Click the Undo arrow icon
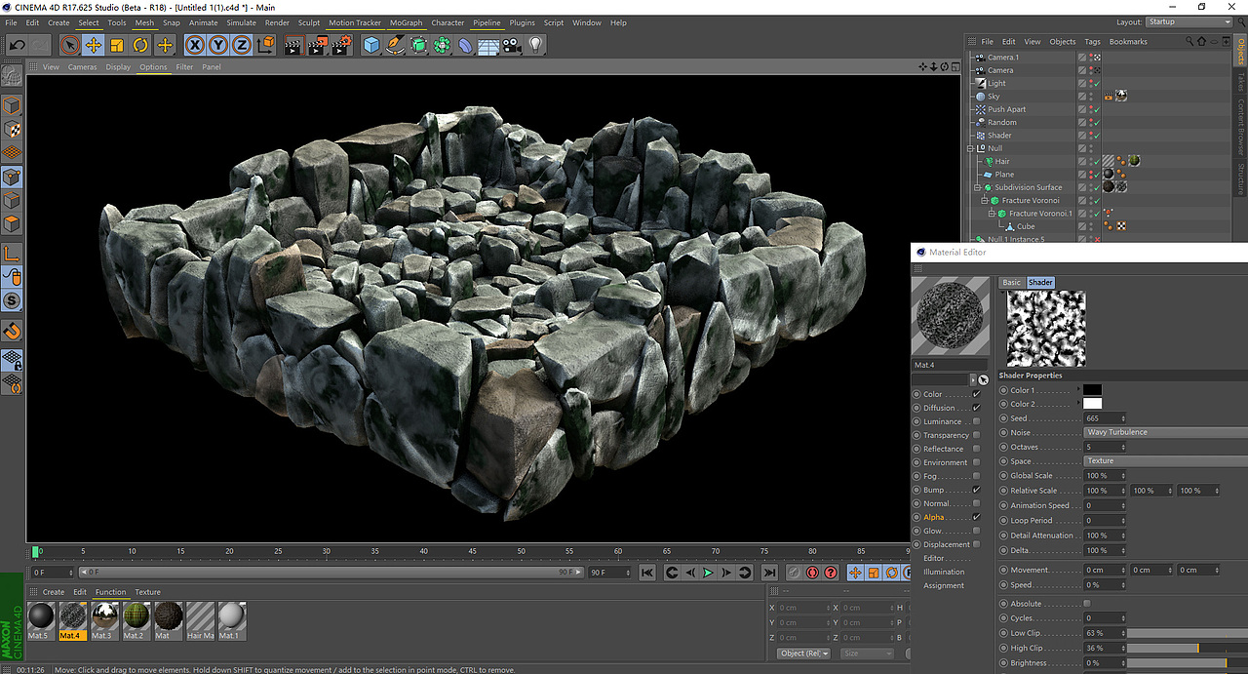1248x674 pixels. click(16, 44)
